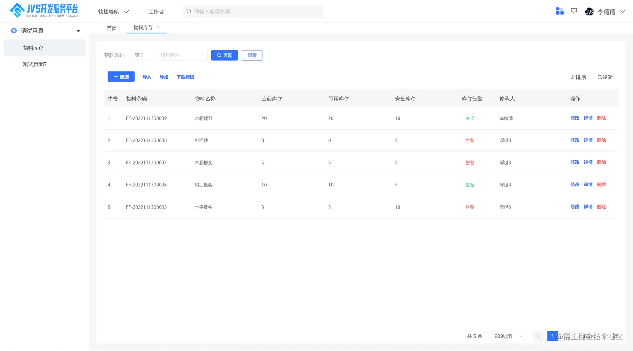Close the 物料库存 tab
Viewport: 633px width, 351px height.
(x=158, y=27)
